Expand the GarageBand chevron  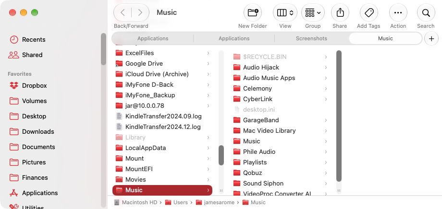[x=326, y=120]
